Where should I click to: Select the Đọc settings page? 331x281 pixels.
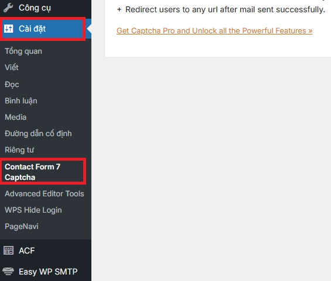(x=12, y=84)
